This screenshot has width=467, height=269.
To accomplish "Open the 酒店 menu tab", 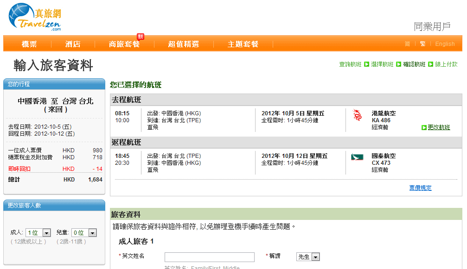I will coord(73,44).
